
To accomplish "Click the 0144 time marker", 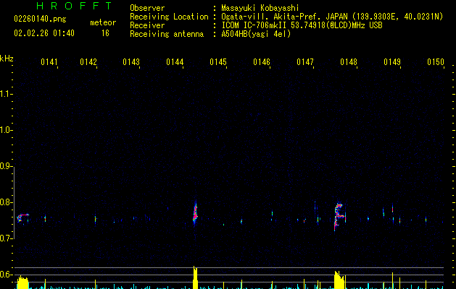I will pos(175,62).
